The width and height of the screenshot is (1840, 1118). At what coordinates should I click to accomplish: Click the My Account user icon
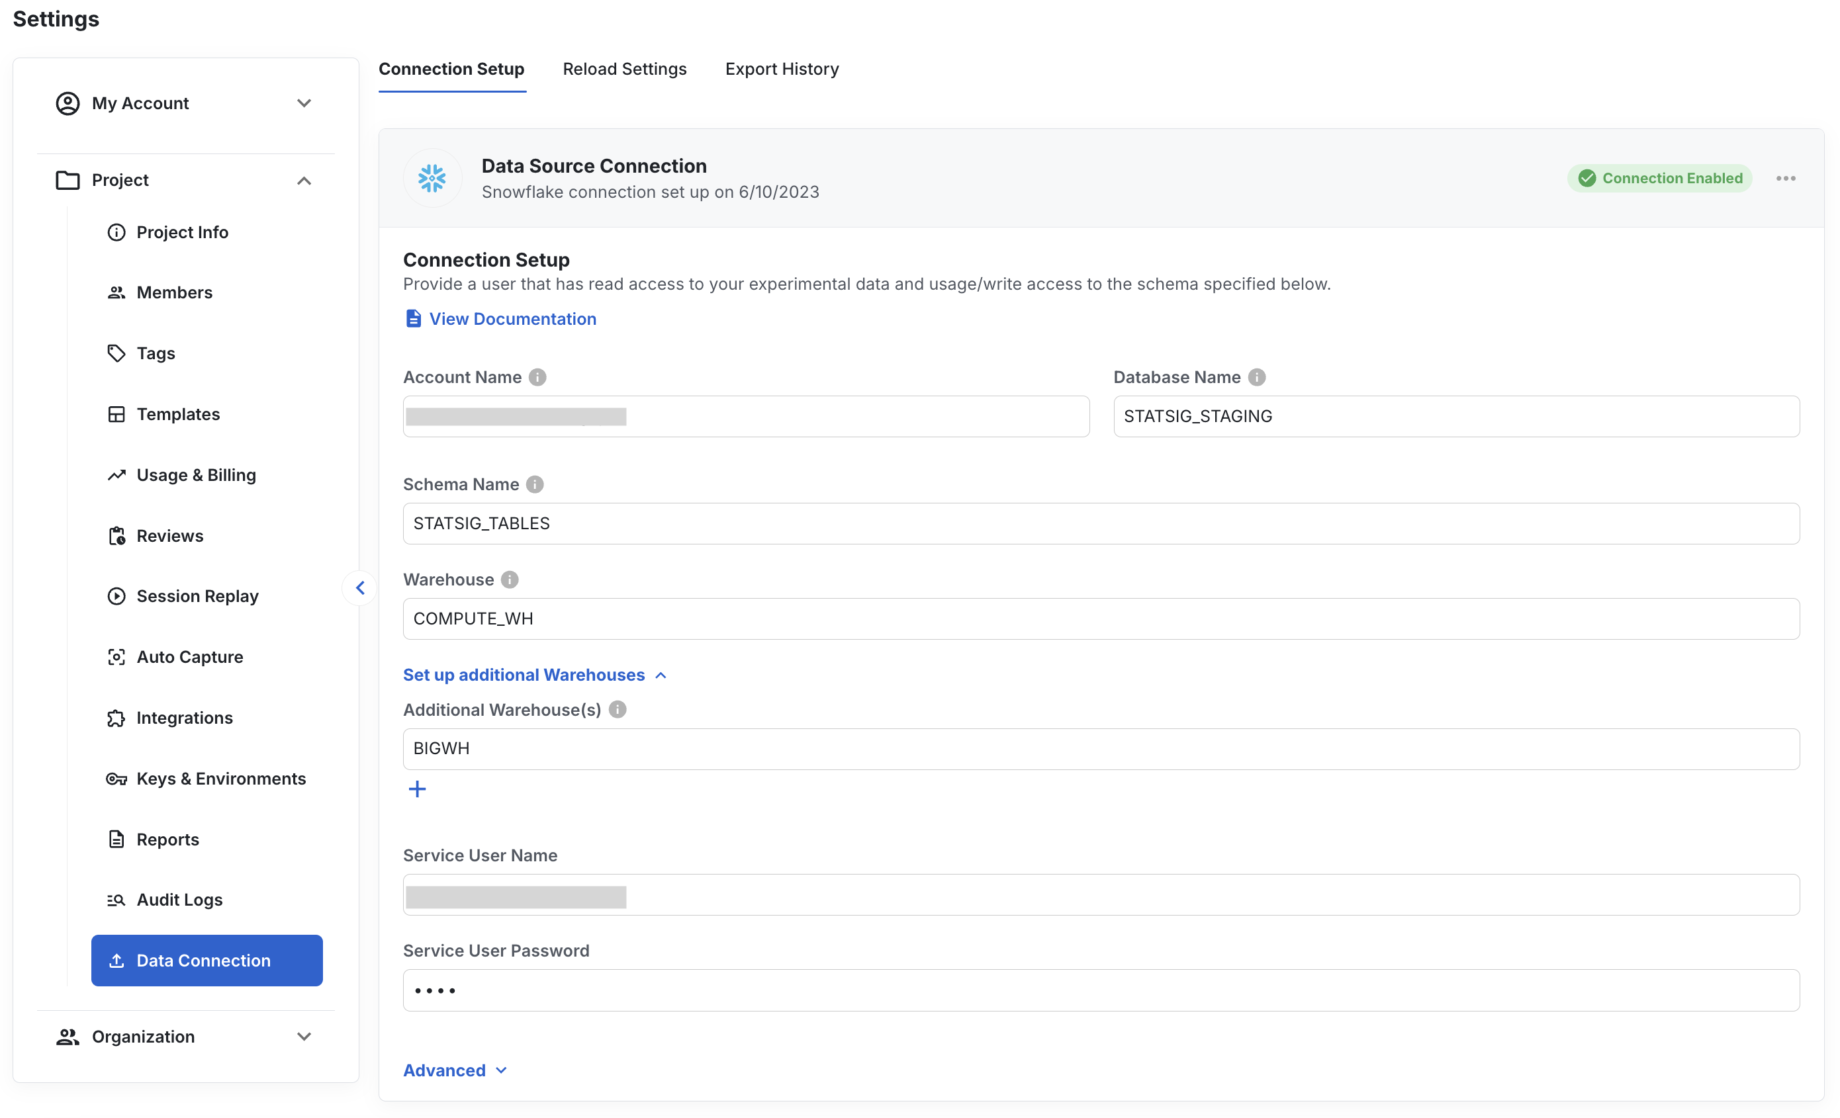pyautogui.click(x=68, y=103)
